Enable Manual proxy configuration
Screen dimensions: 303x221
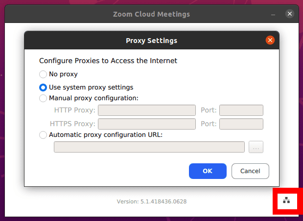[x=43, y=98]
